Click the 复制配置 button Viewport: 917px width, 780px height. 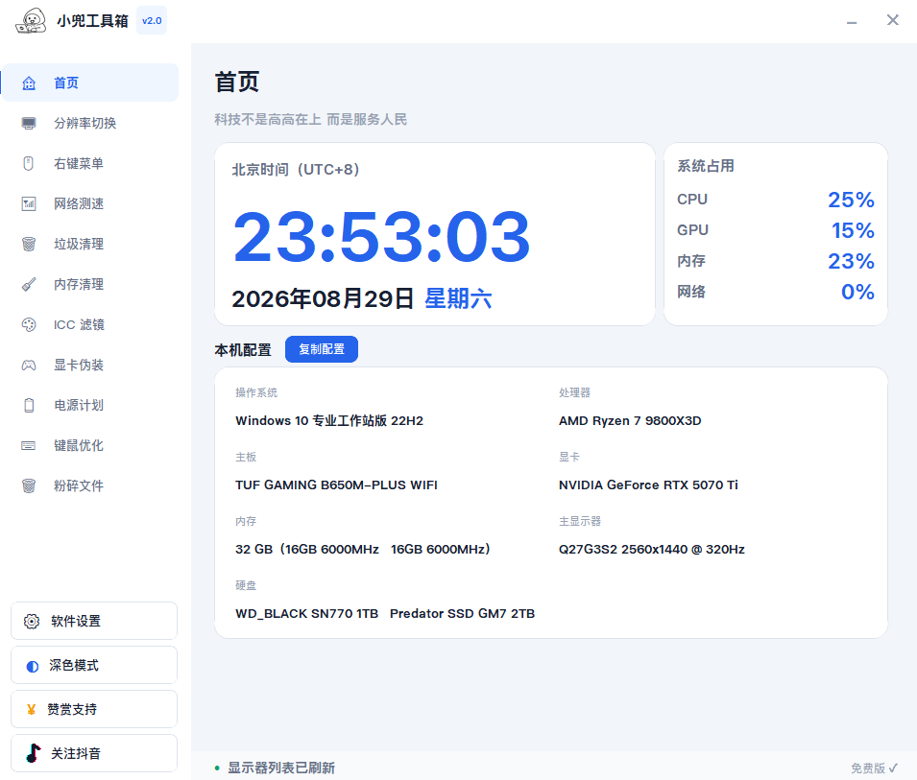322,349
